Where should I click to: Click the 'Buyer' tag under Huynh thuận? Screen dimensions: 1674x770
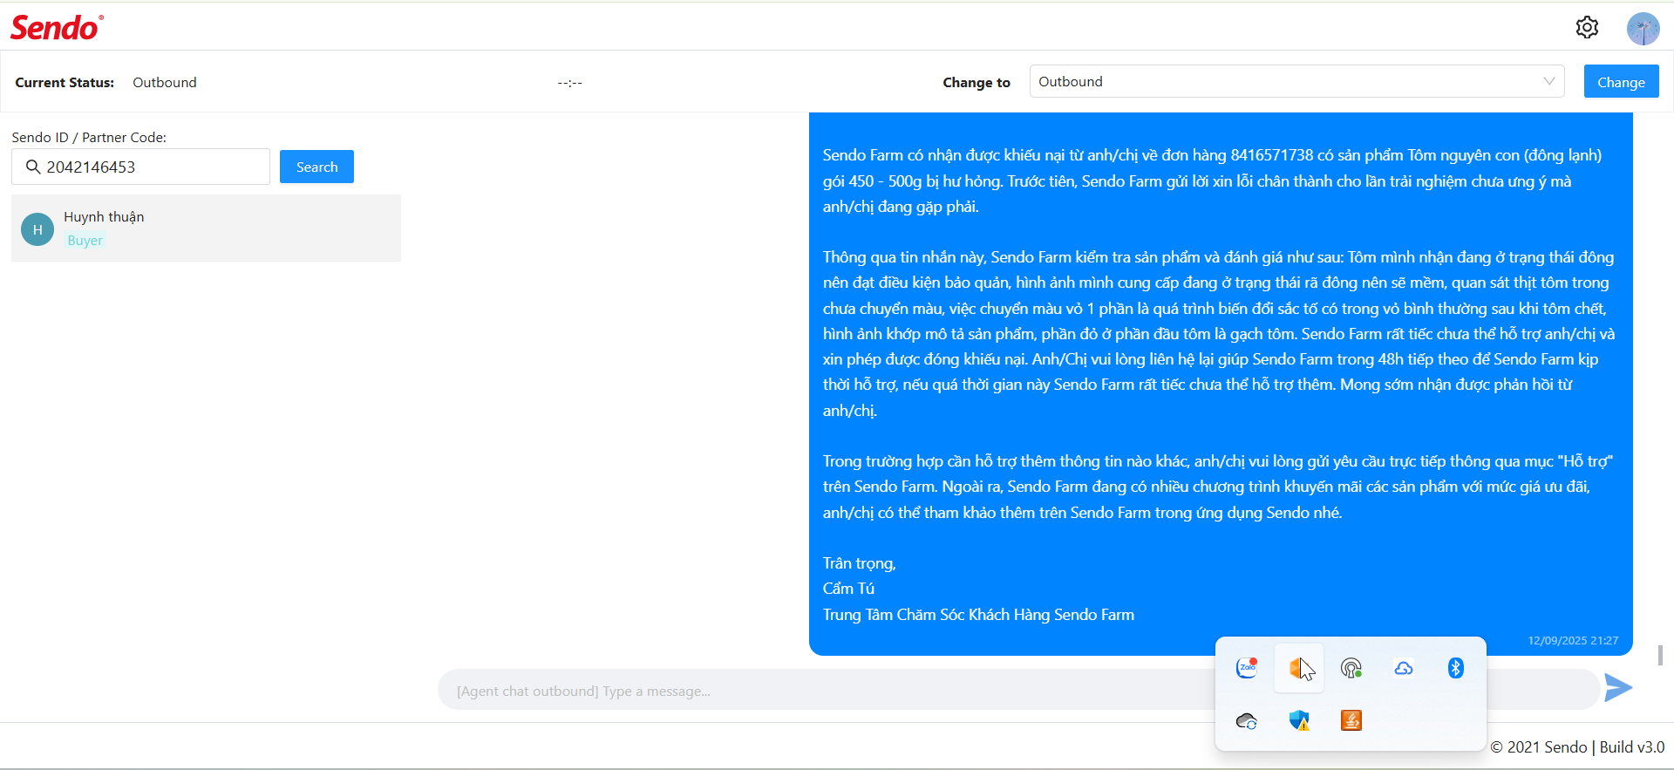pos(85,241)
